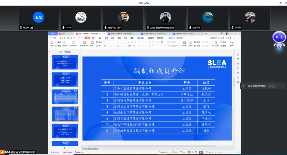The image size is (287, 155).
Task: Start slideshow from current slide icon
Action: click(x=73, y=42)
